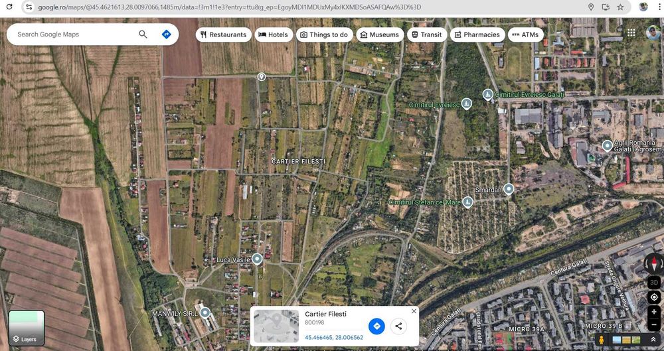Open directions from the search box
664x351 pixels.
167,35
